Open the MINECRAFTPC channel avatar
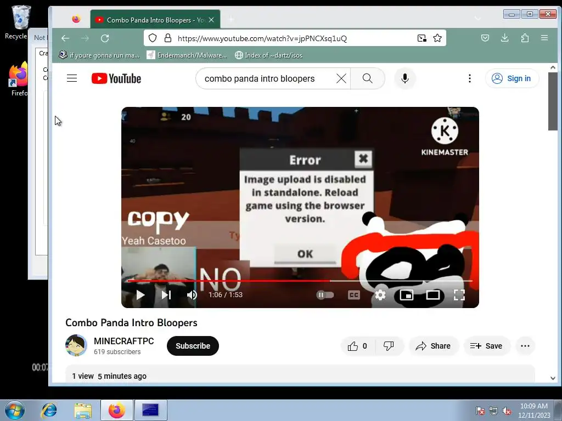 coord(76,345)
